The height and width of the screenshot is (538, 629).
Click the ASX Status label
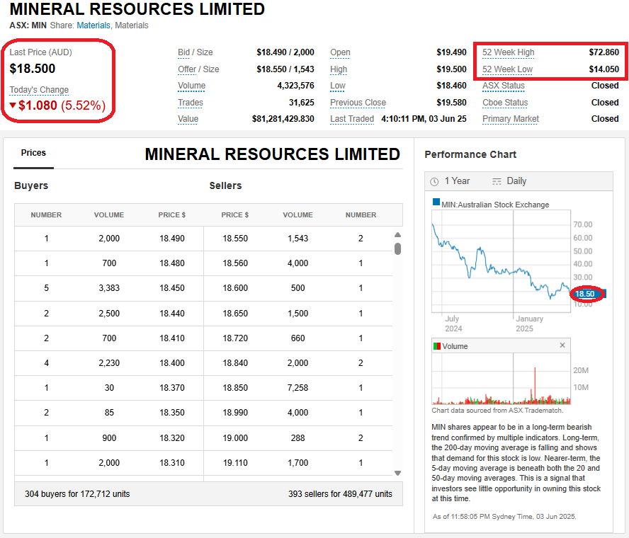coord(503,86)
